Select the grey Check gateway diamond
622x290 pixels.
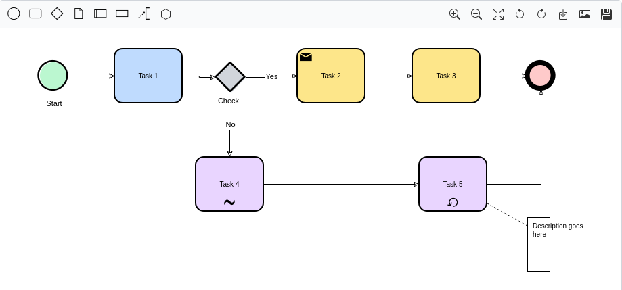230,76
